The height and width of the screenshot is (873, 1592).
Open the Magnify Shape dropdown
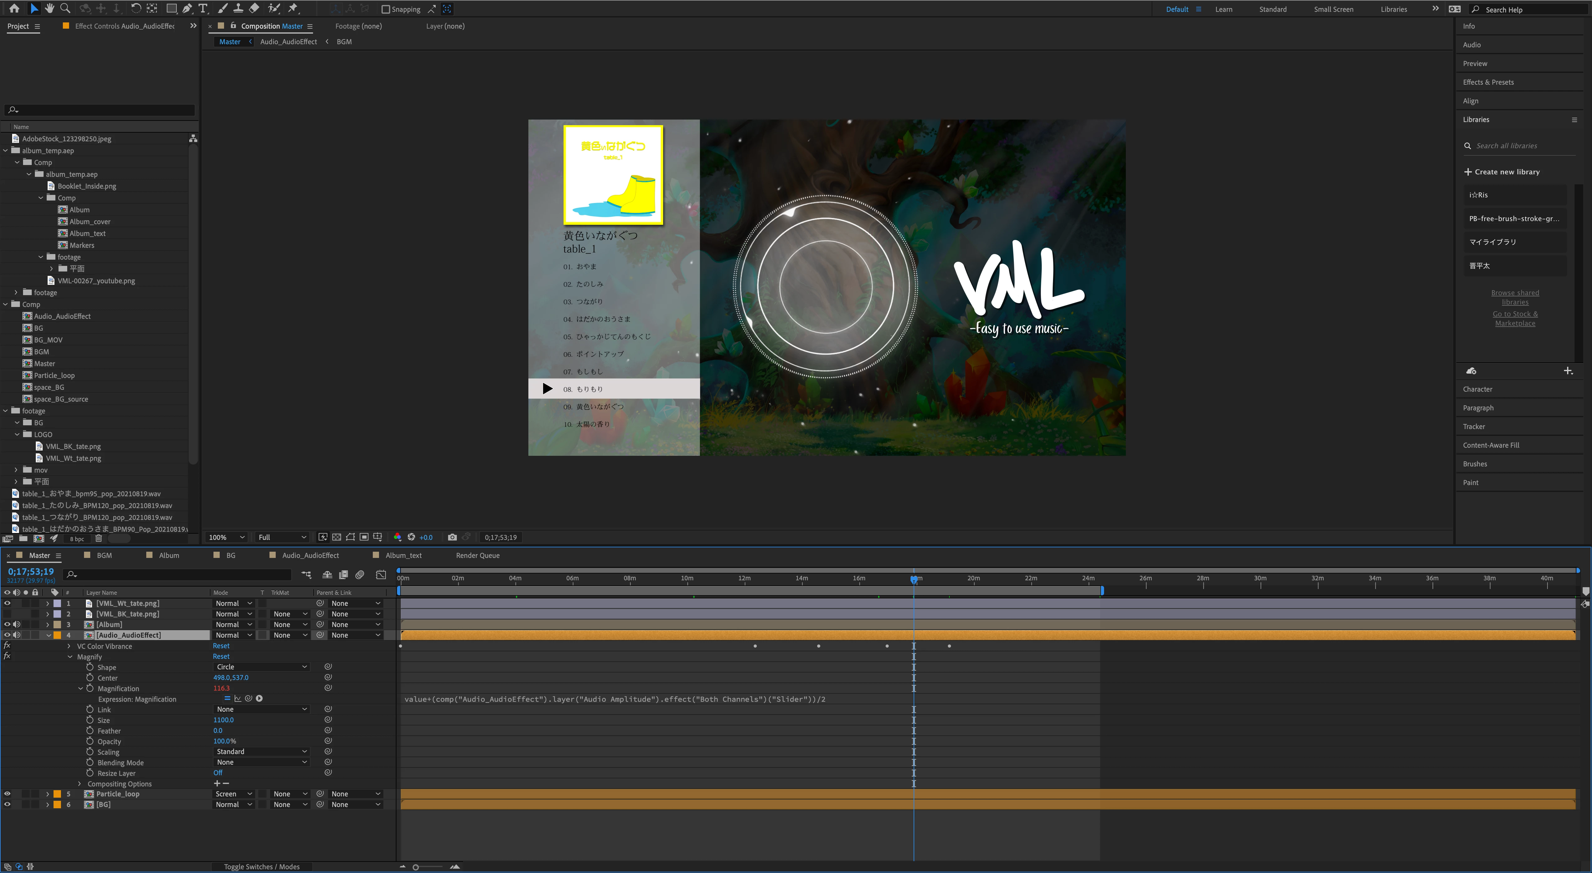(261, 667)
